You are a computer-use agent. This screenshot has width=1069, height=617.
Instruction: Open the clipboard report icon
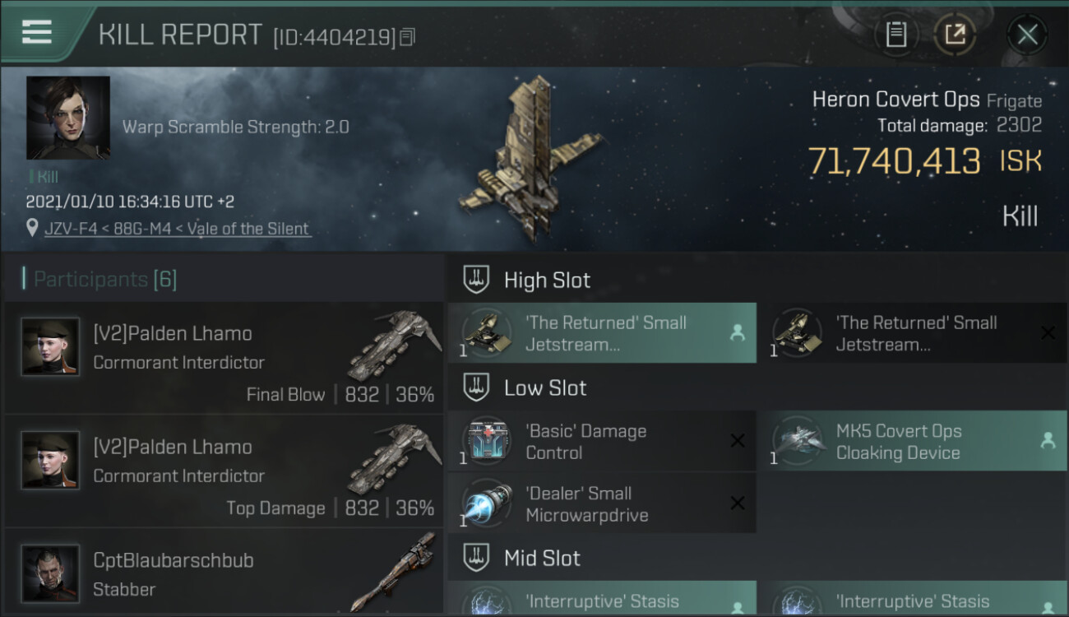coord(896,35)
